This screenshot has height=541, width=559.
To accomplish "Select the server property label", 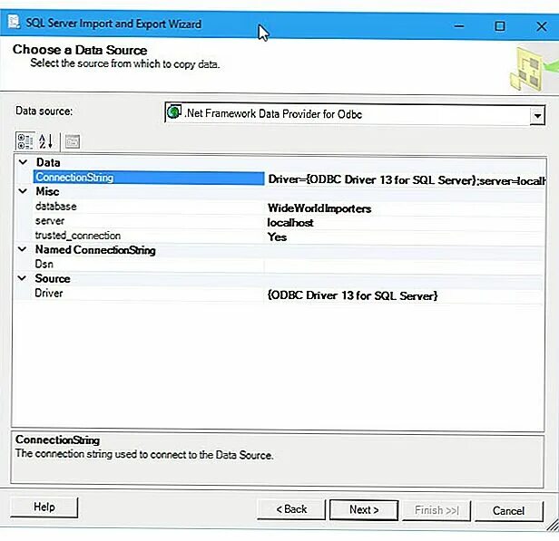I will tap(50, 221).
